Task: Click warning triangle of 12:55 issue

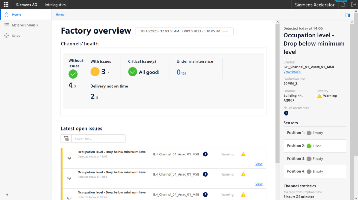Action: pos(243,174)
